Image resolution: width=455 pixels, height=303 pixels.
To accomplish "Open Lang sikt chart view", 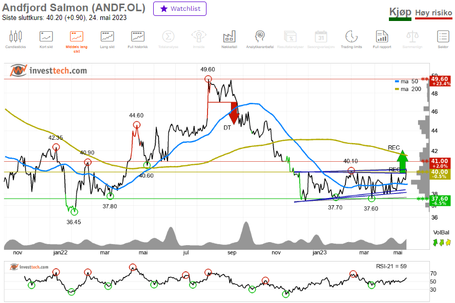I will [107, 39].
